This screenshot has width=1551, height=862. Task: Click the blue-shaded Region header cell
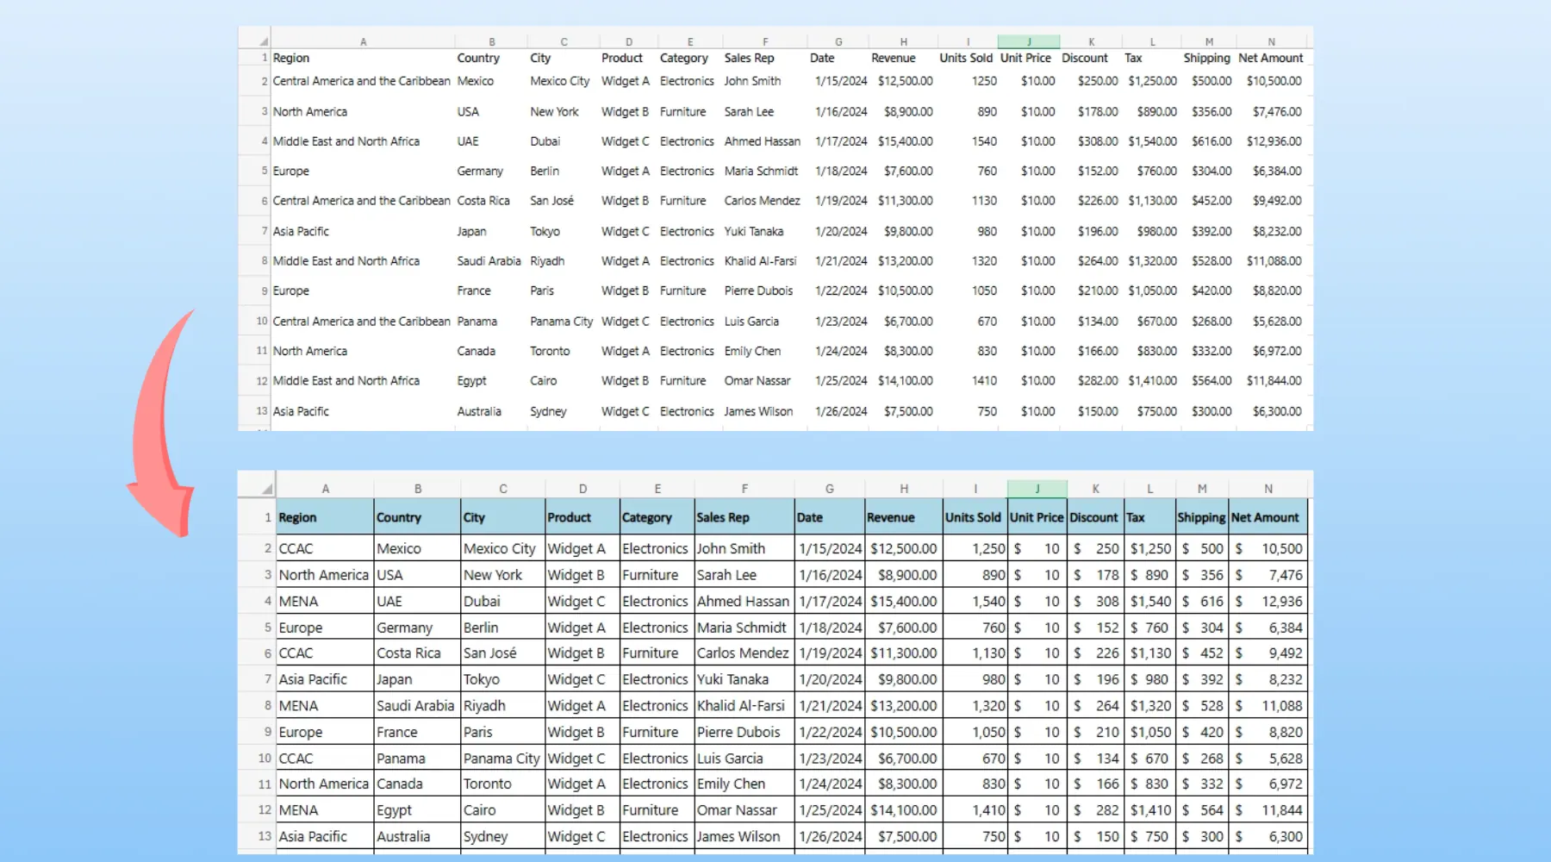(x=325, y=517)
